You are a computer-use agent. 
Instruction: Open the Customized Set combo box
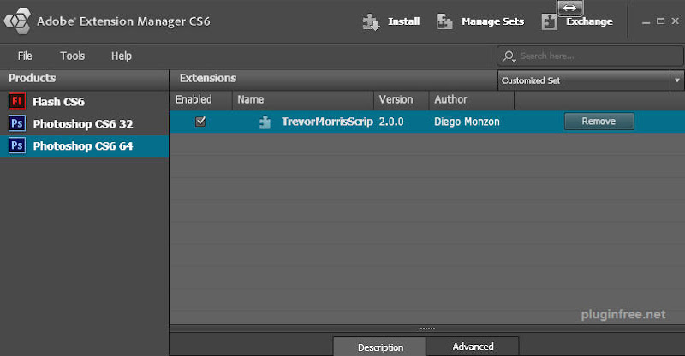[591, 80]
